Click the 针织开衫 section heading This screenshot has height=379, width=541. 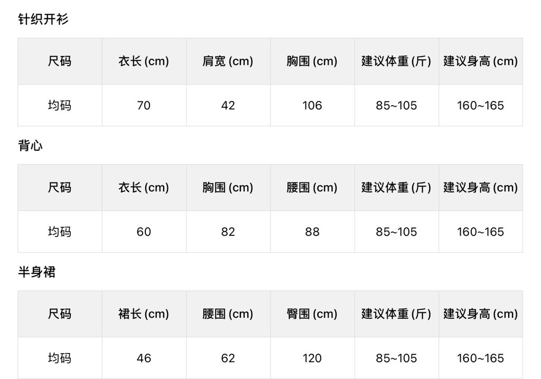(x=43, y=20)
